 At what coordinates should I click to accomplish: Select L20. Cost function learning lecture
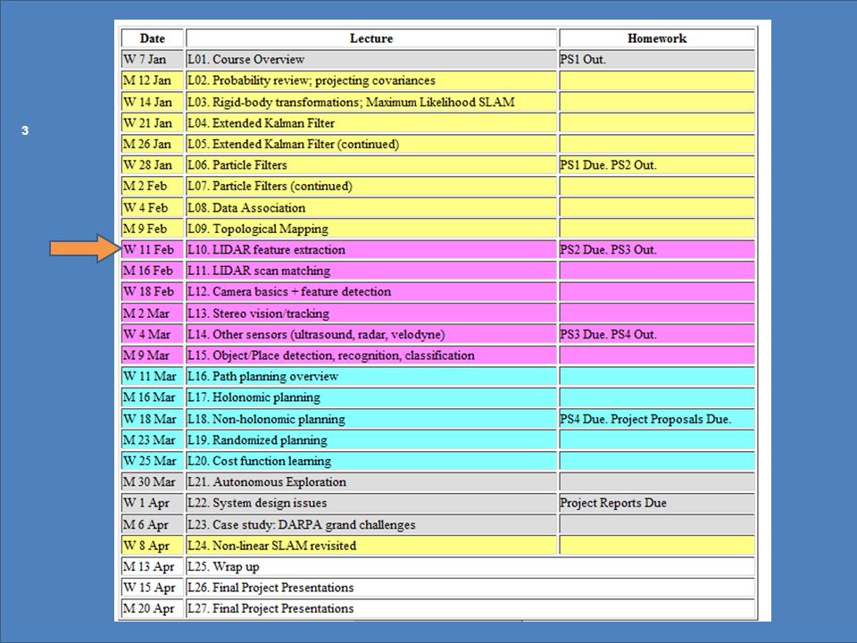point(371,461)
